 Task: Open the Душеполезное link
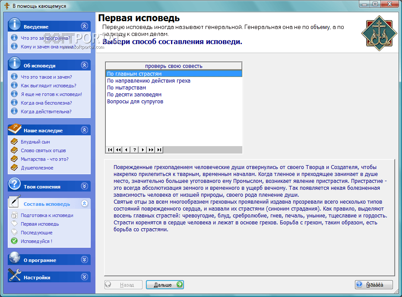[x=37, y=168]
